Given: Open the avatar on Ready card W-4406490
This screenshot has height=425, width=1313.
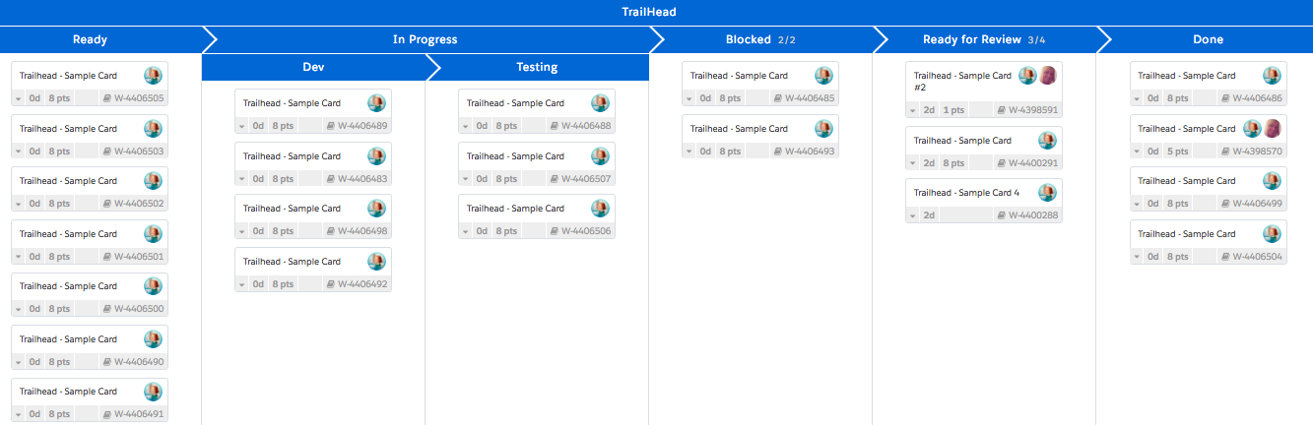Looking at the screenshot, I should point(153,339).
